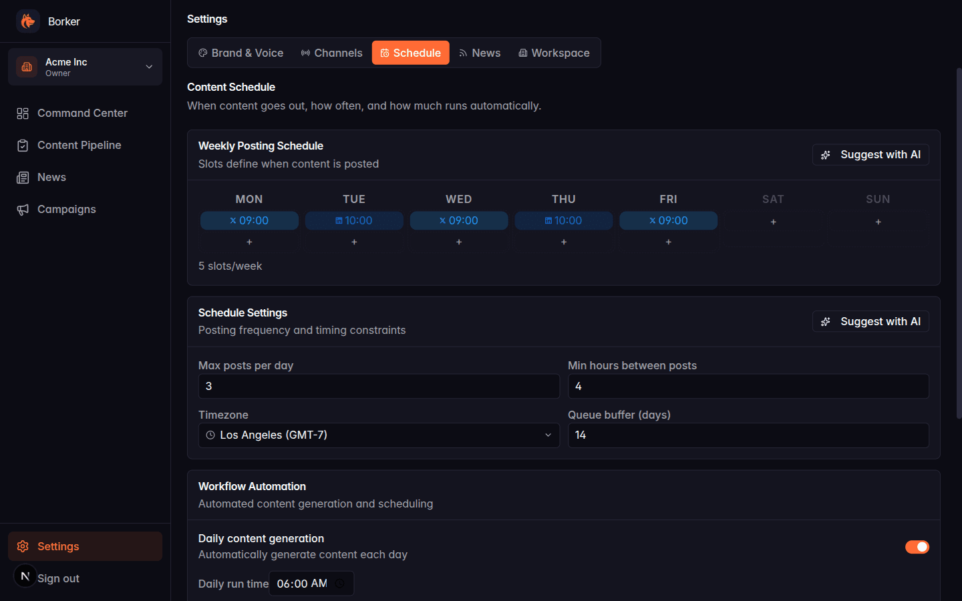Click Sign out at the bottom
This screenshot has width=962, height=601.
(x=58, y=578)
